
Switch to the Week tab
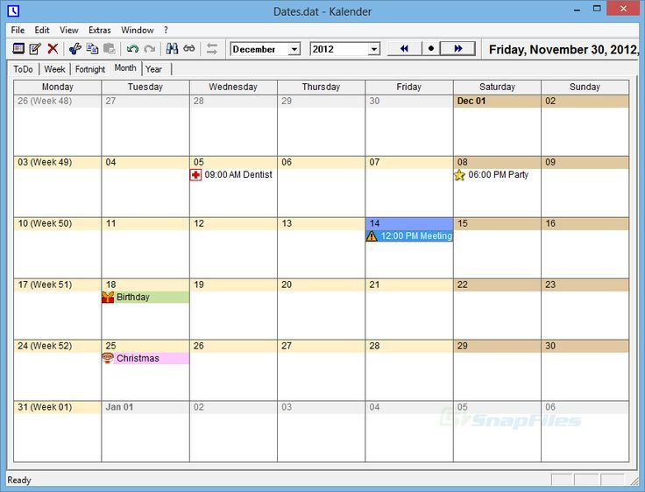point(54,69)
